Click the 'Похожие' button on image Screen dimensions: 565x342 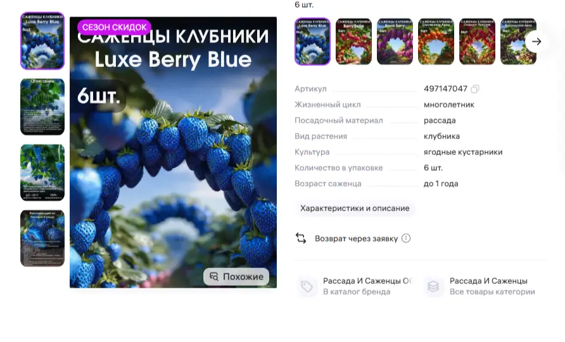pyautogui.click(x=236, y=276)
